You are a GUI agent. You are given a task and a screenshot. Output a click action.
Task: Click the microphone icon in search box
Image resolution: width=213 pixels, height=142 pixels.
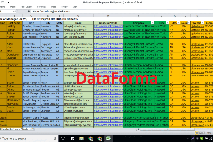coord(55,138)
